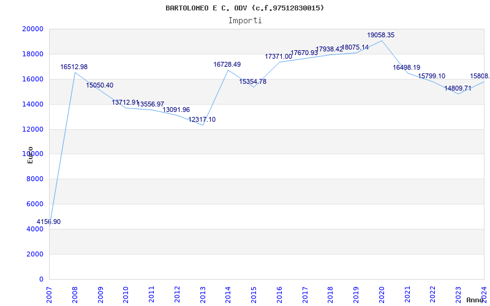Click the x-axis year 2010

[126, 295]
